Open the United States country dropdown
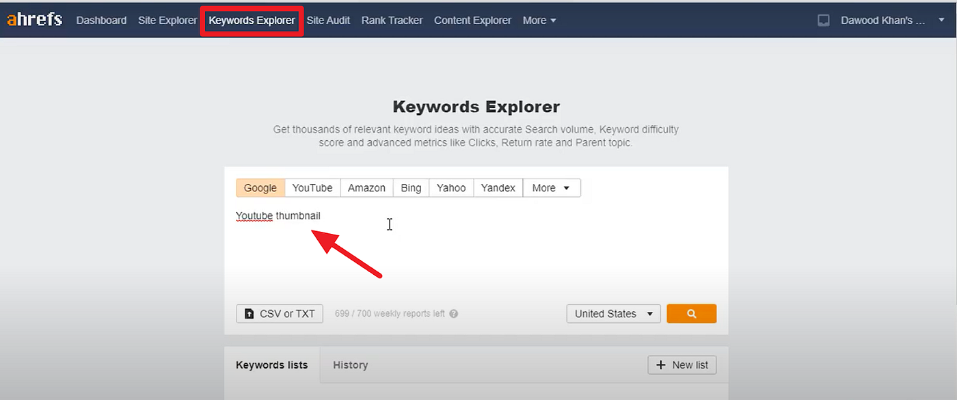The image size is (957, 400). coord(613,314)
